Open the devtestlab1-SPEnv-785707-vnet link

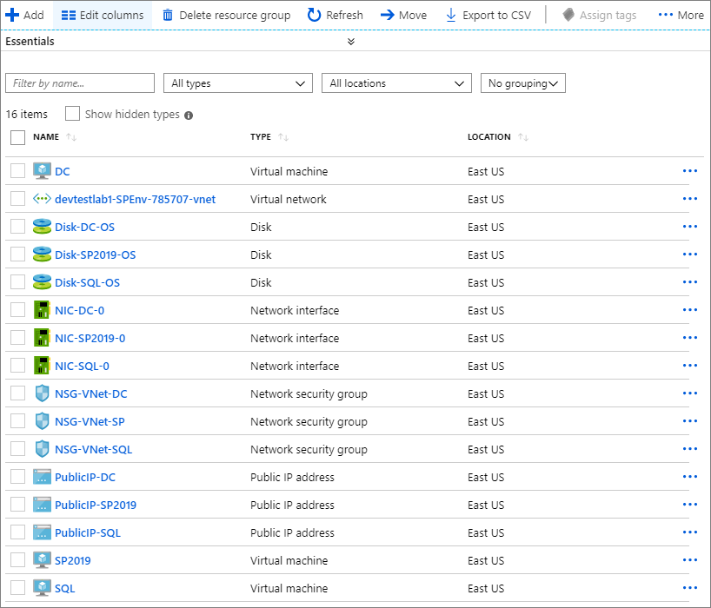tap(135, 199)
